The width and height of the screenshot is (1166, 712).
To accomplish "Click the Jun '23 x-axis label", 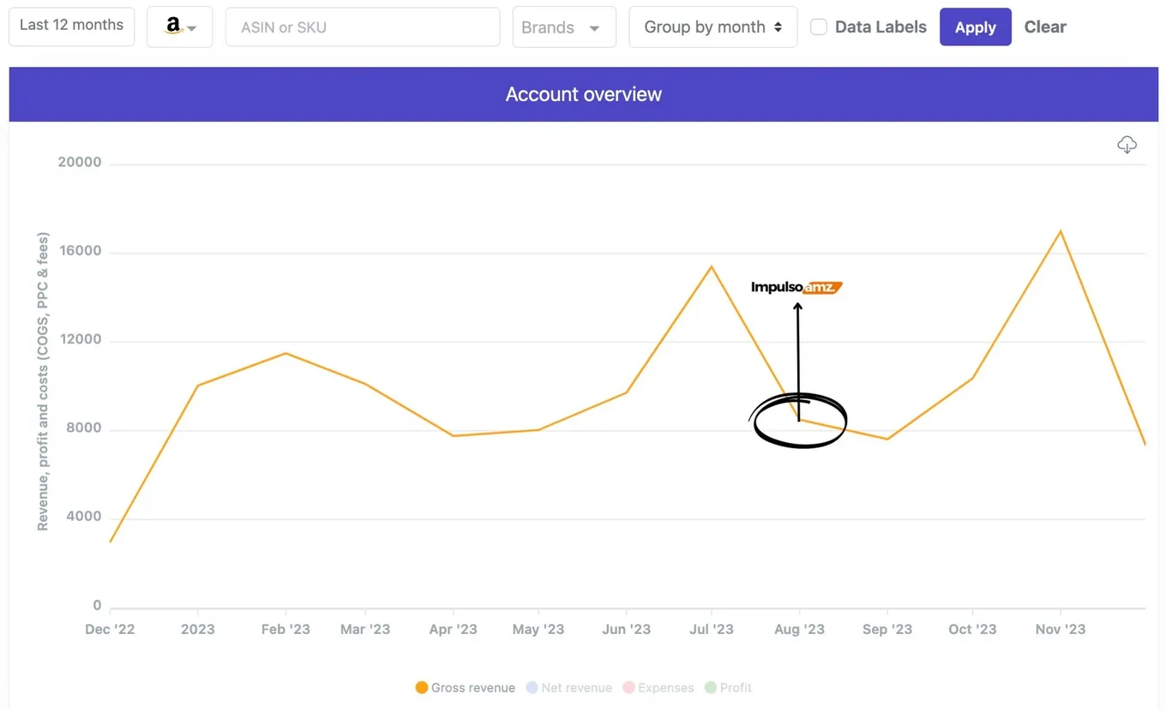I will click(627, 629).
